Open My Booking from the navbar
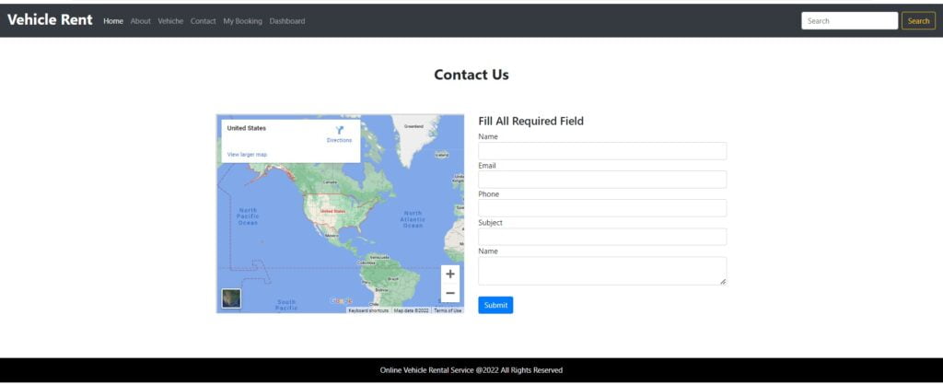The image size is (943, 385). coord(242,21)
